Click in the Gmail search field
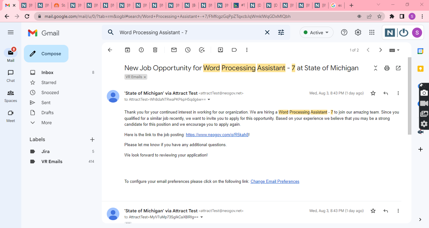The image size is (429, 228). [x=188, y=32]
